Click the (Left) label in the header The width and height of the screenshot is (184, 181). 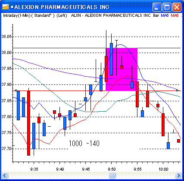pos(62,16)
